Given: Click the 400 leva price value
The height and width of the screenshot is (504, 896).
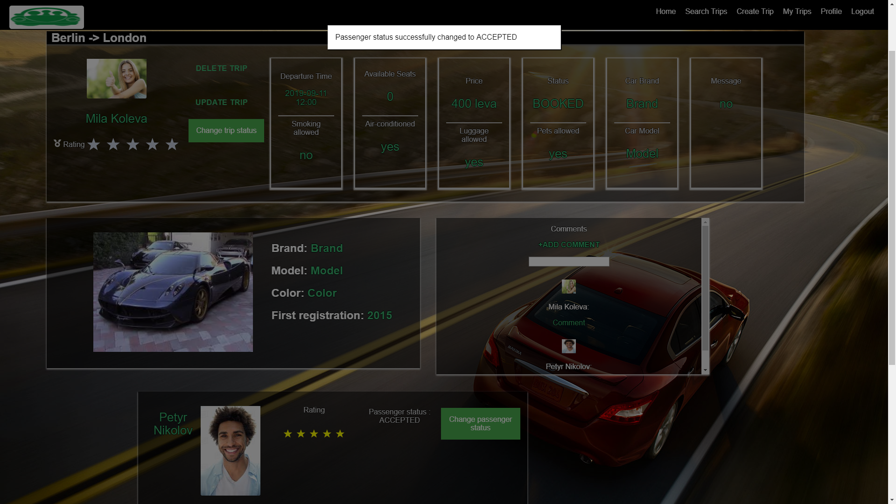Looking at the screenshot, I should 474,104.
